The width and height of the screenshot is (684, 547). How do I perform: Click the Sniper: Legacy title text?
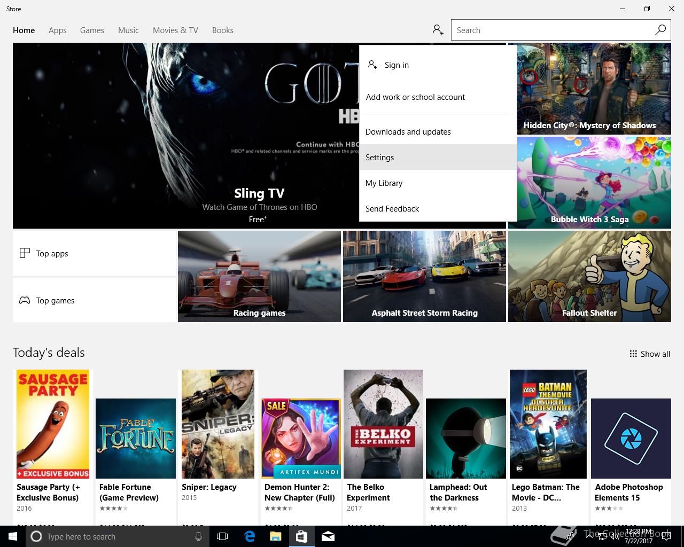(209, 487)
